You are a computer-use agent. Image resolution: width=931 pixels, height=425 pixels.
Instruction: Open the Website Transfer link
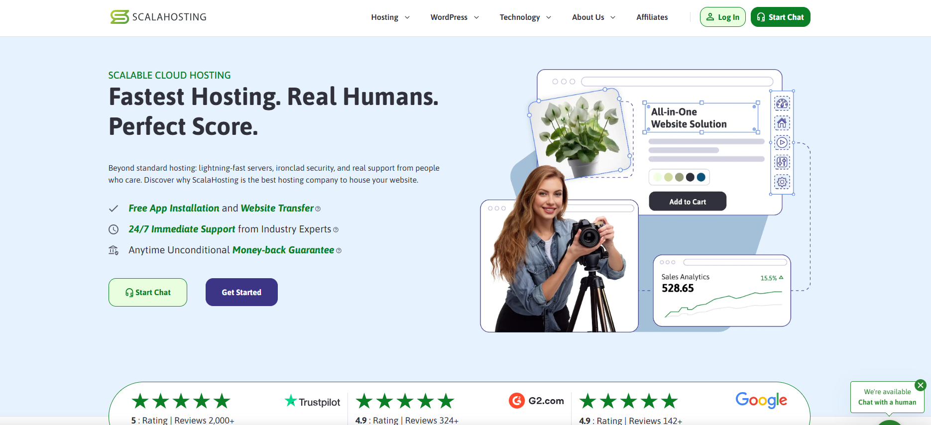pos(277,208)
